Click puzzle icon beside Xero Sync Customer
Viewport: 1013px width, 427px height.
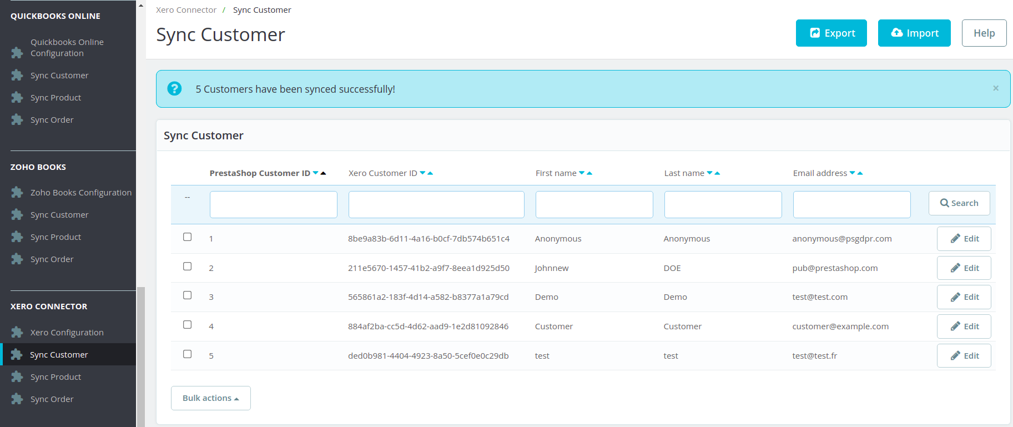point(17,354)
